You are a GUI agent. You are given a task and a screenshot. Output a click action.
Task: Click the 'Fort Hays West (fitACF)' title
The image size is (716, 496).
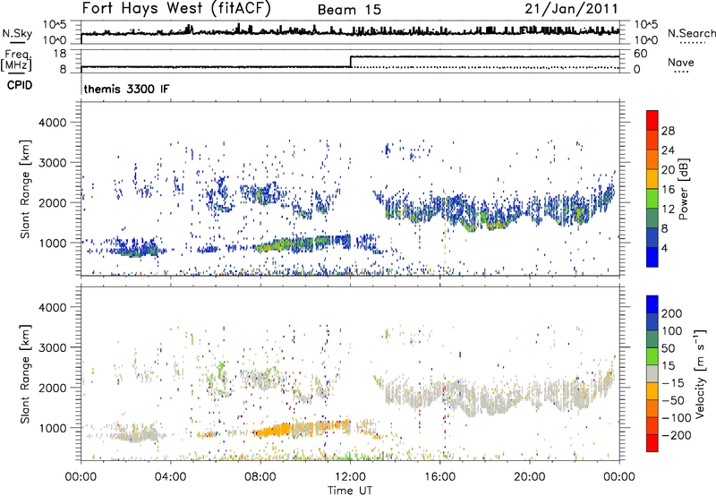click(176, 8)
